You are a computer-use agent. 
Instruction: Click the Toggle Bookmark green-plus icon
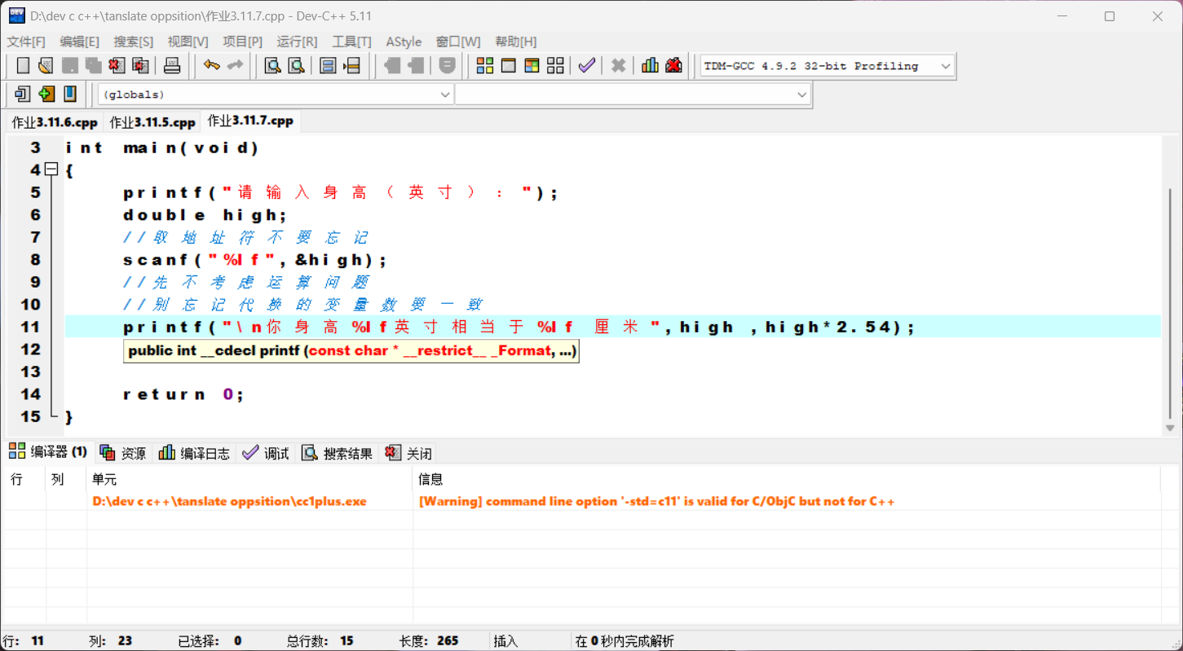[46, 94]
